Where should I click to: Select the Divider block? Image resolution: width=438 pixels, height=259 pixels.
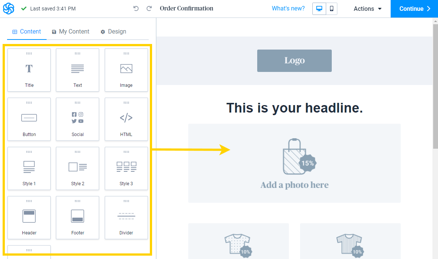pyautogui.click(x=126, y=218)
